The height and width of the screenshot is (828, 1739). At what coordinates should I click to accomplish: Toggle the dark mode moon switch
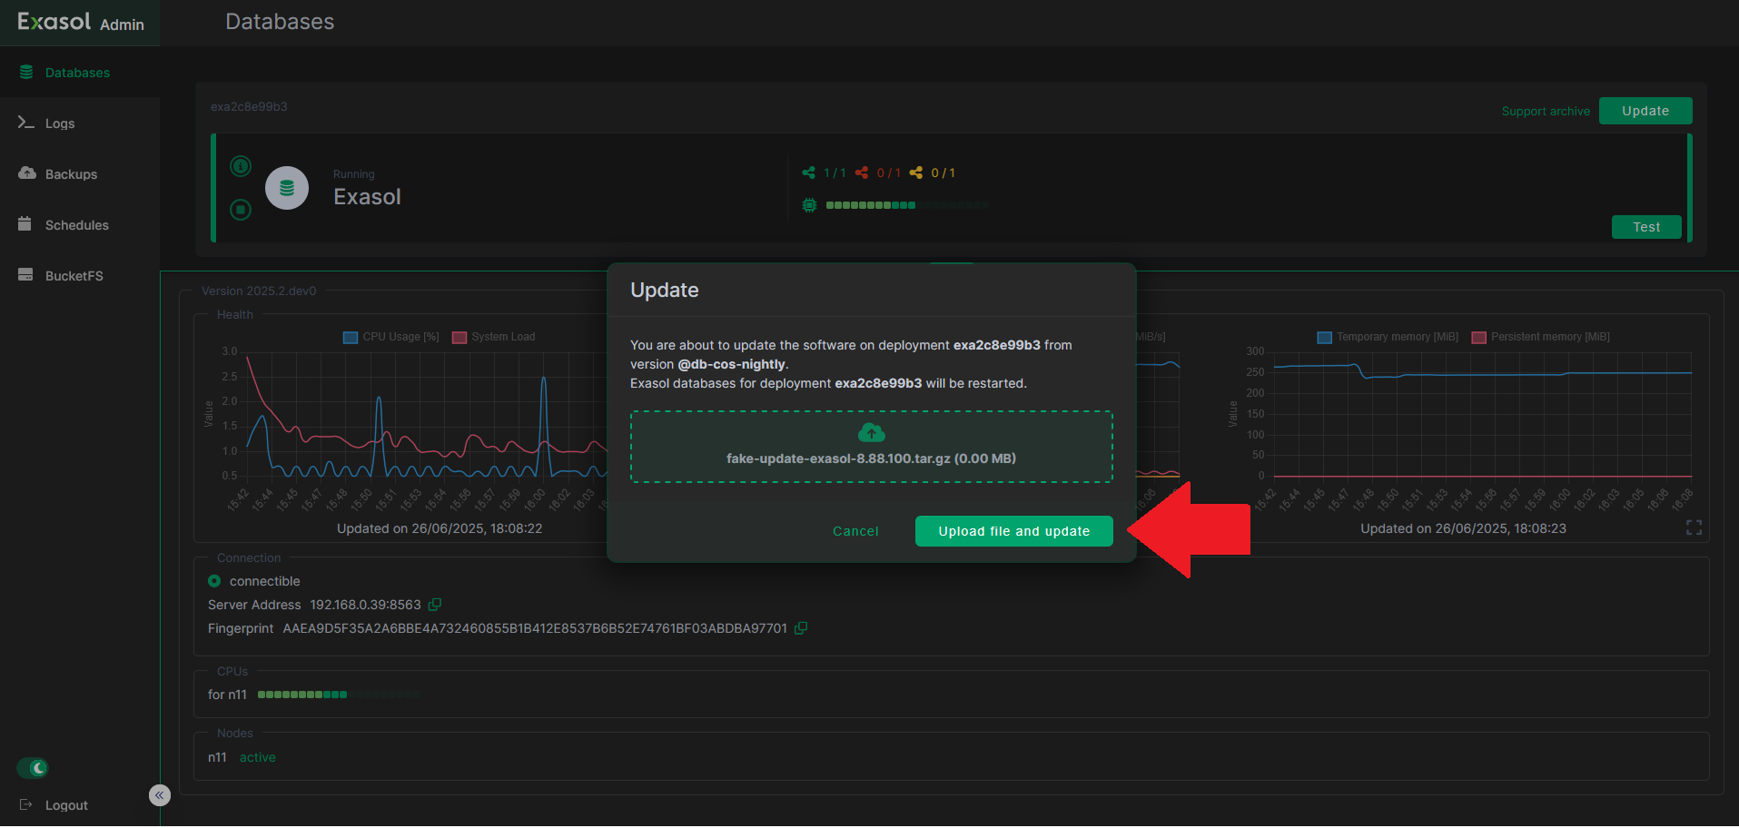point(33,768)
